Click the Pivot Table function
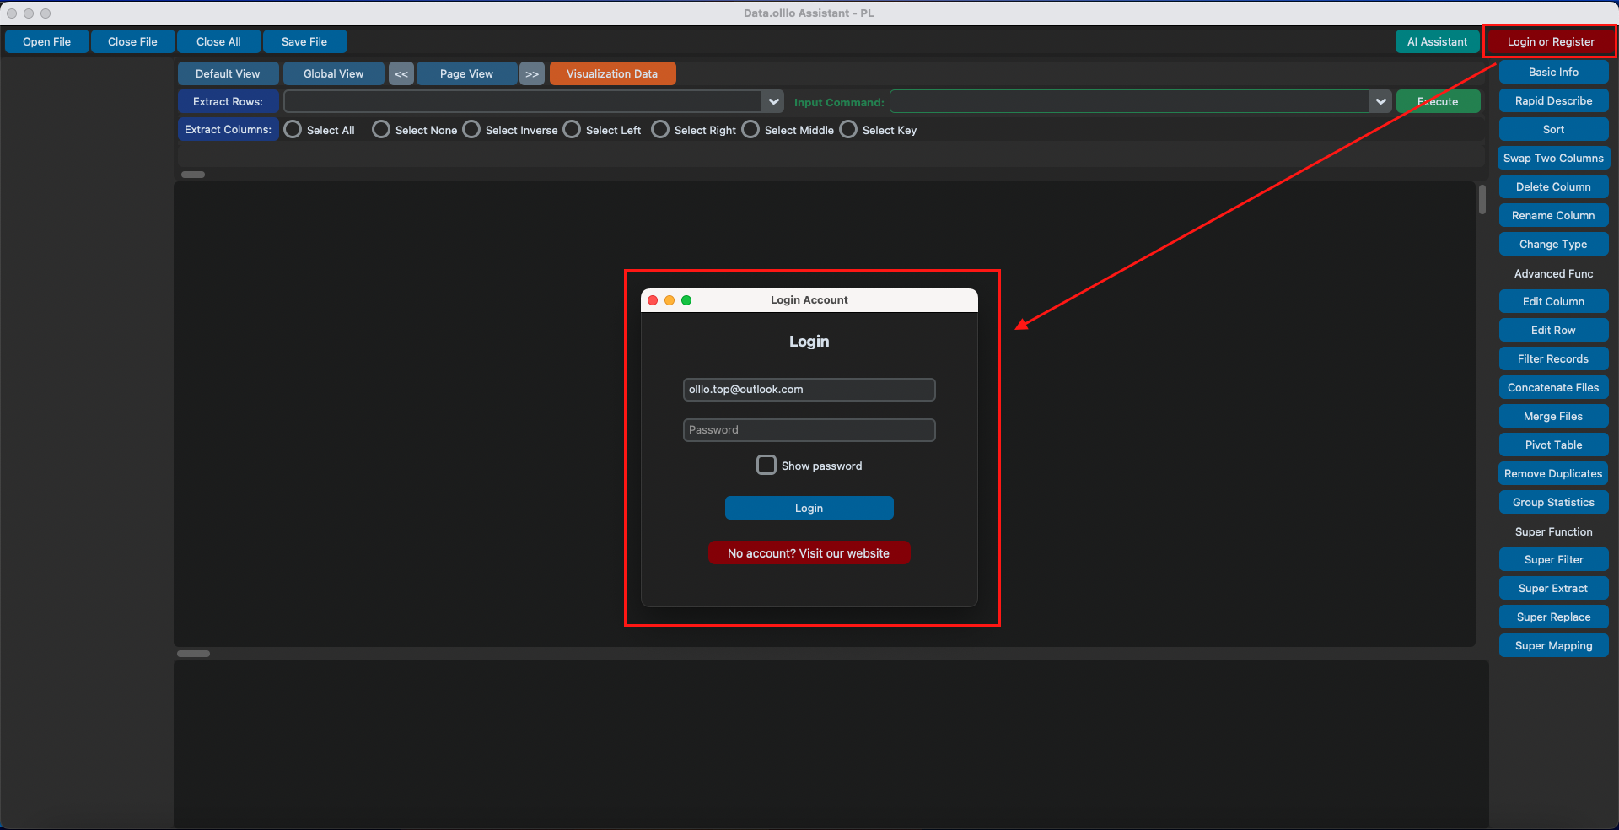The width and height of the screenshot is (1619, 830). pyautogui.click(x=1553, y=445)
